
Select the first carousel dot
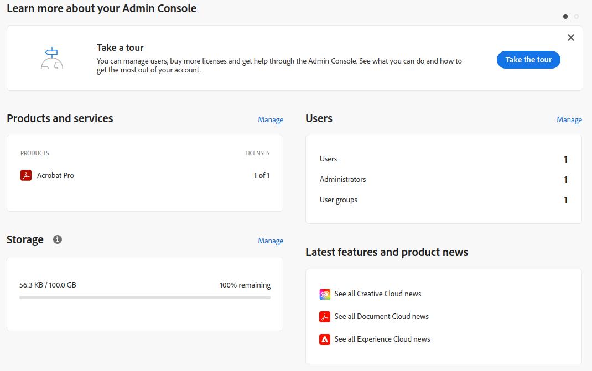565,17
